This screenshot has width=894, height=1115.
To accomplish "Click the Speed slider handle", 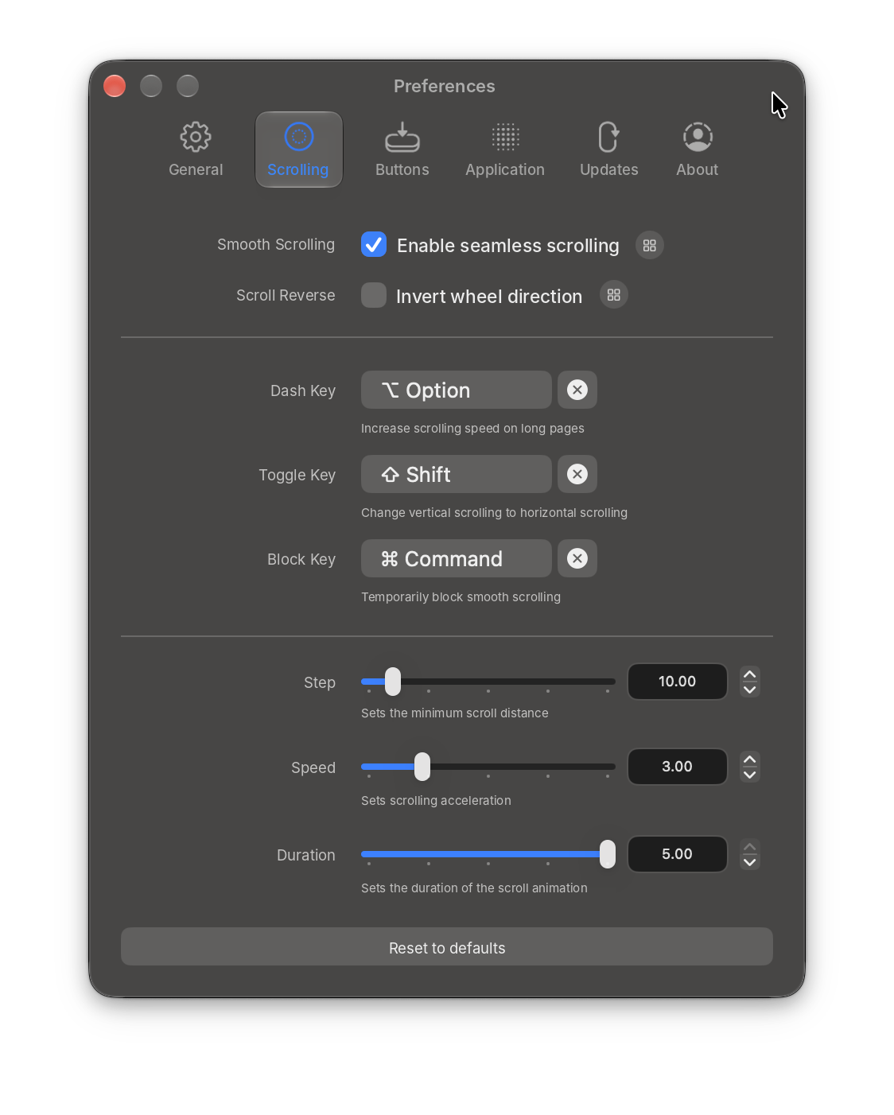I will click(x=422, y=767).
